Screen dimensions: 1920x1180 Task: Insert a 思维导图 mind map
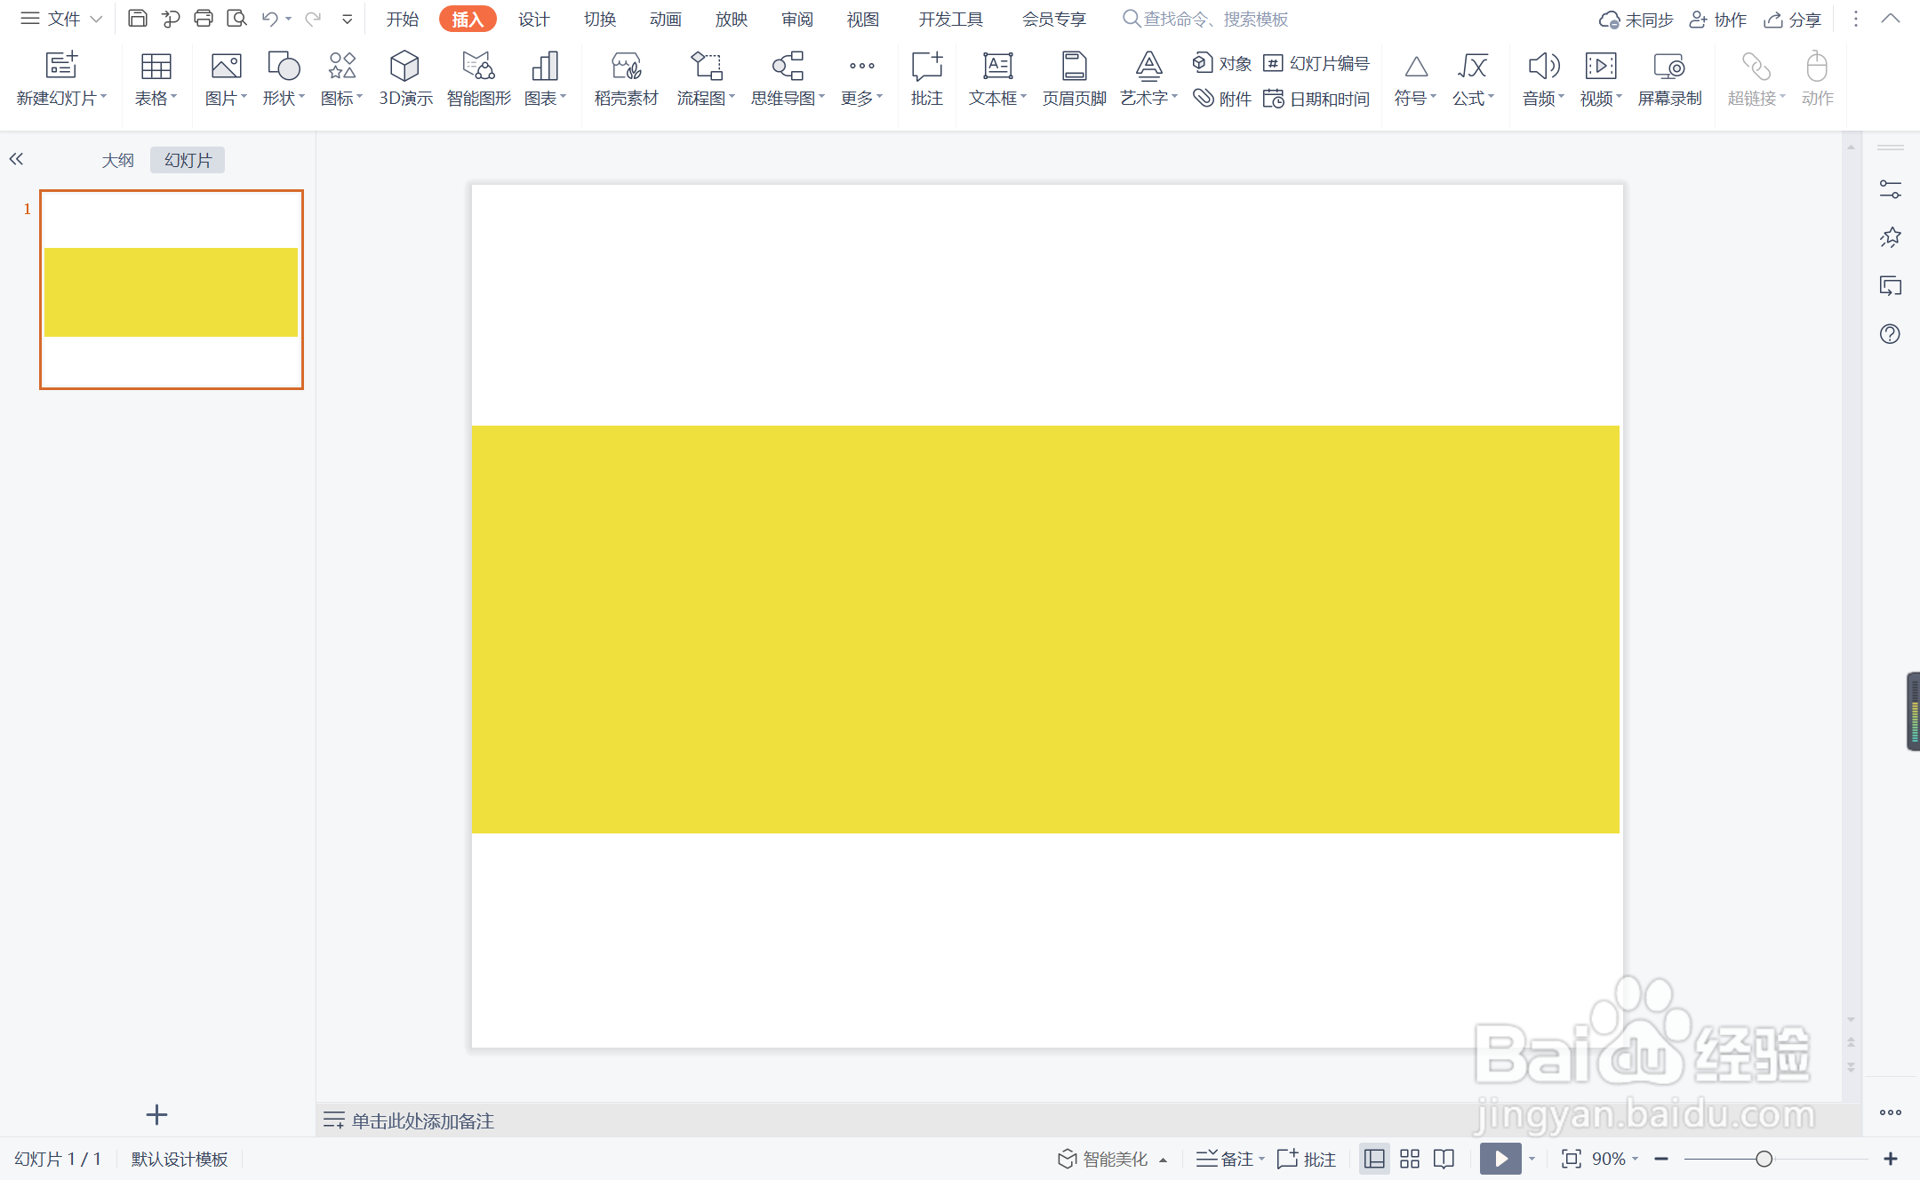(x=788, y=78)
